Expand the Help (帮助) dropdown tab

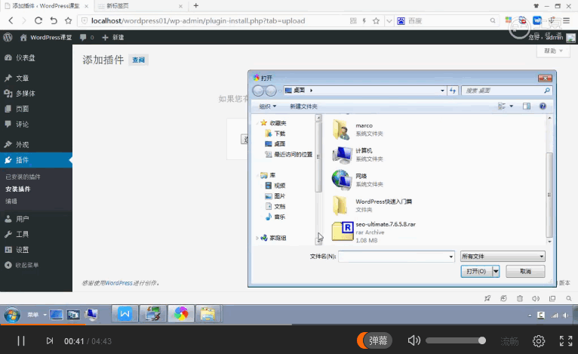[x=553, y=51]
